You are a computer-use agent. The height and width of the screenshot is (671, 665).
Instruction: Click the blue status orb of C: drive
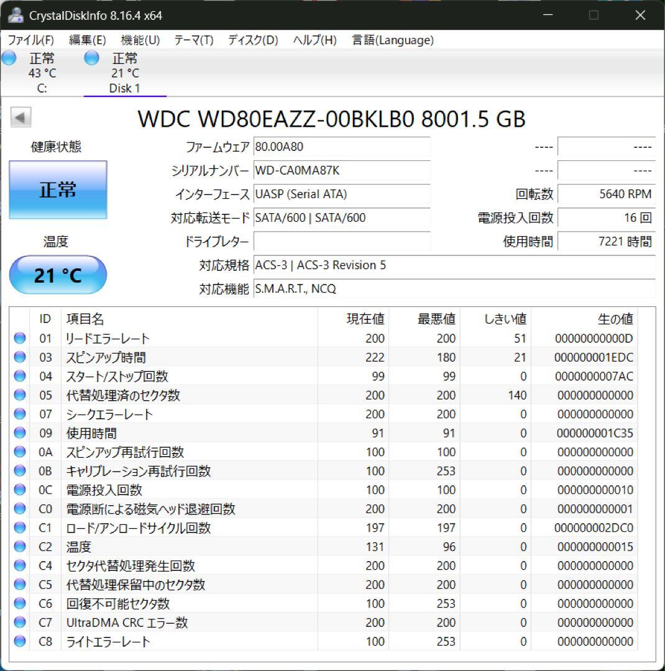pyautogui.click(x=9, y=58)
